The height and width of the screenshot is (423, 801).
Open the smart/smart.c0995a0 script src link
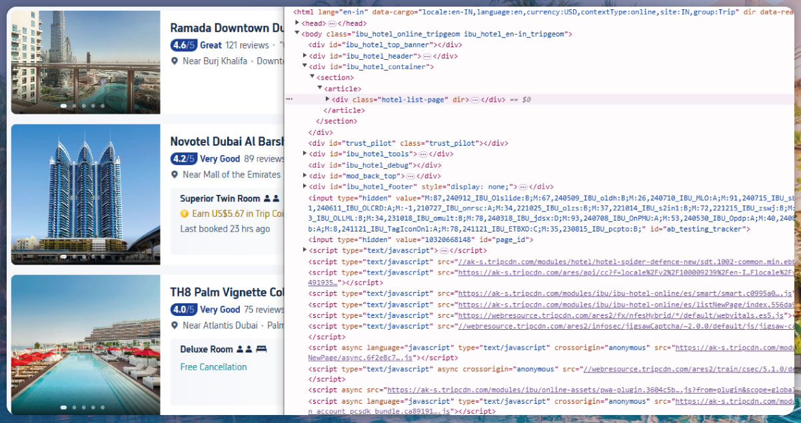(x=624, y=294)
